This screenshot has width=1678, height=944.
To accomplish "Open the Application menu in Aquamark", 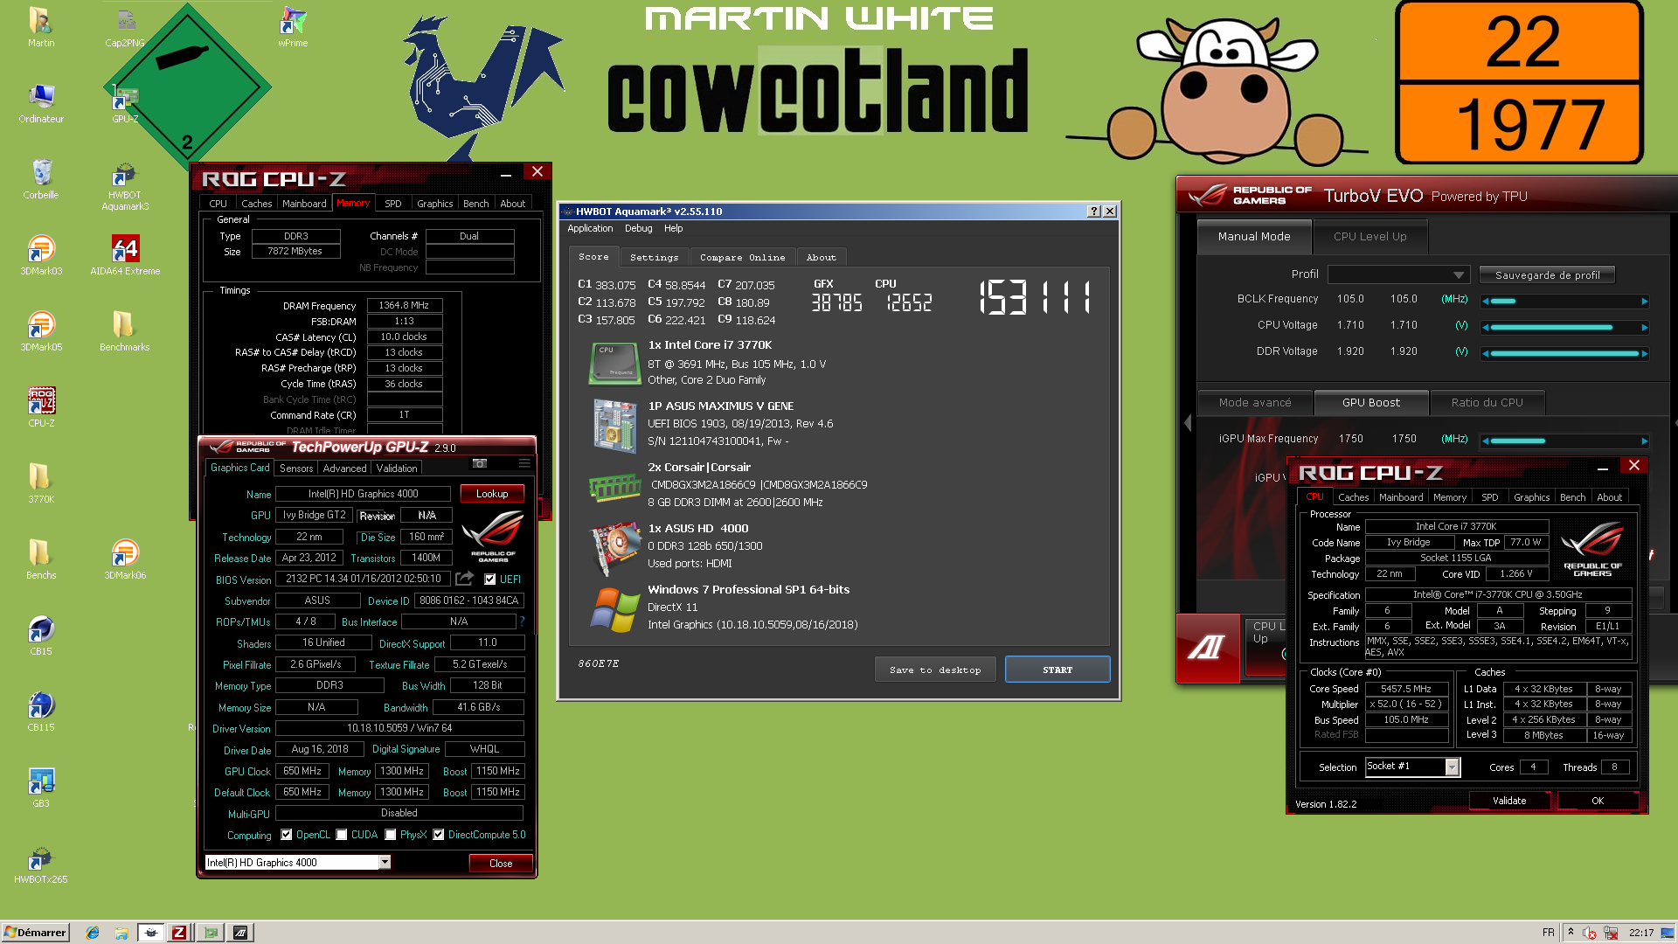I will tap(590, 228).
